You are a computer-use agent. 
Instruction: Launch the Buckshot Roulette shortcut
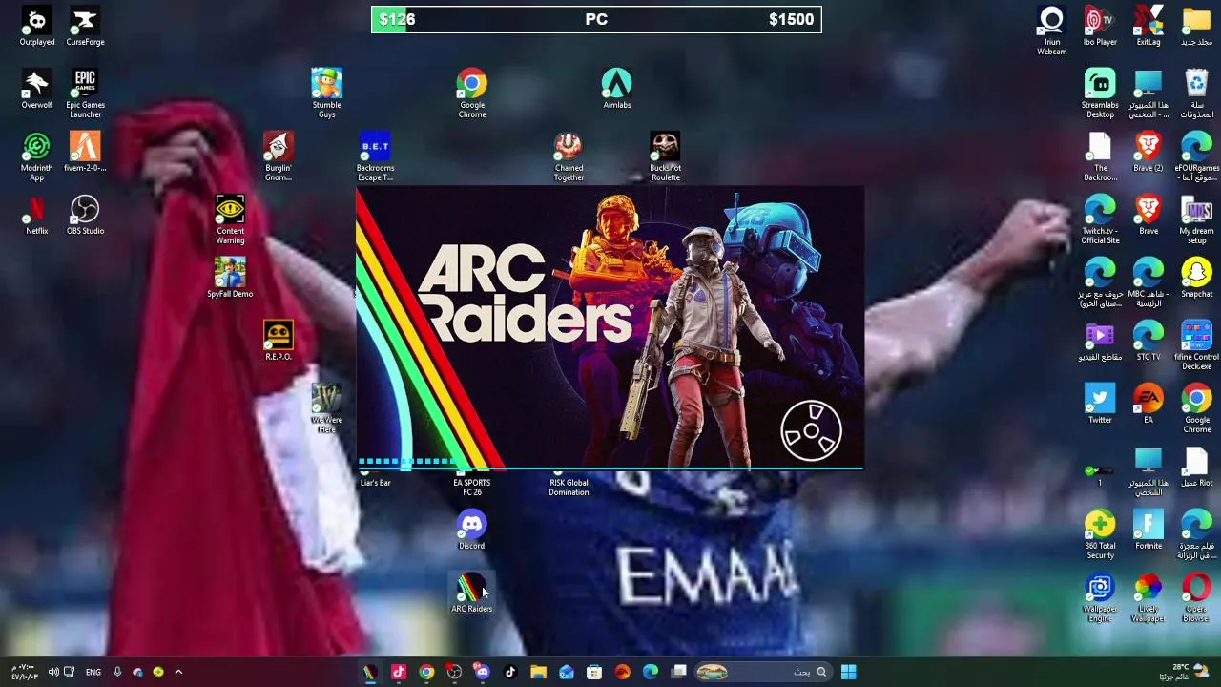click(665, 156)
